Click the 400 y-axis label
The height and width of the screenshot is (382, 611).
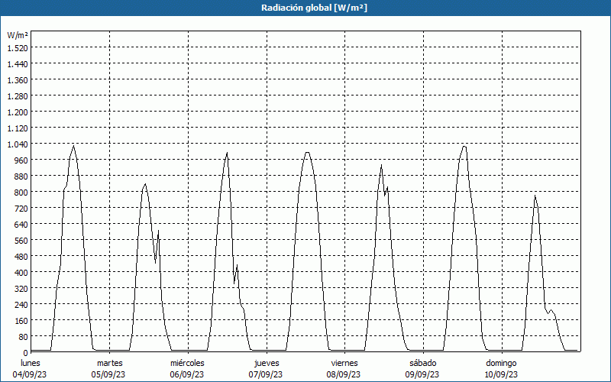tap(21, 273)
